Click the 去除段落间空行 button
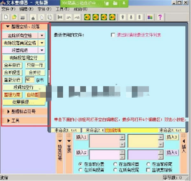 tap(24, 58)
